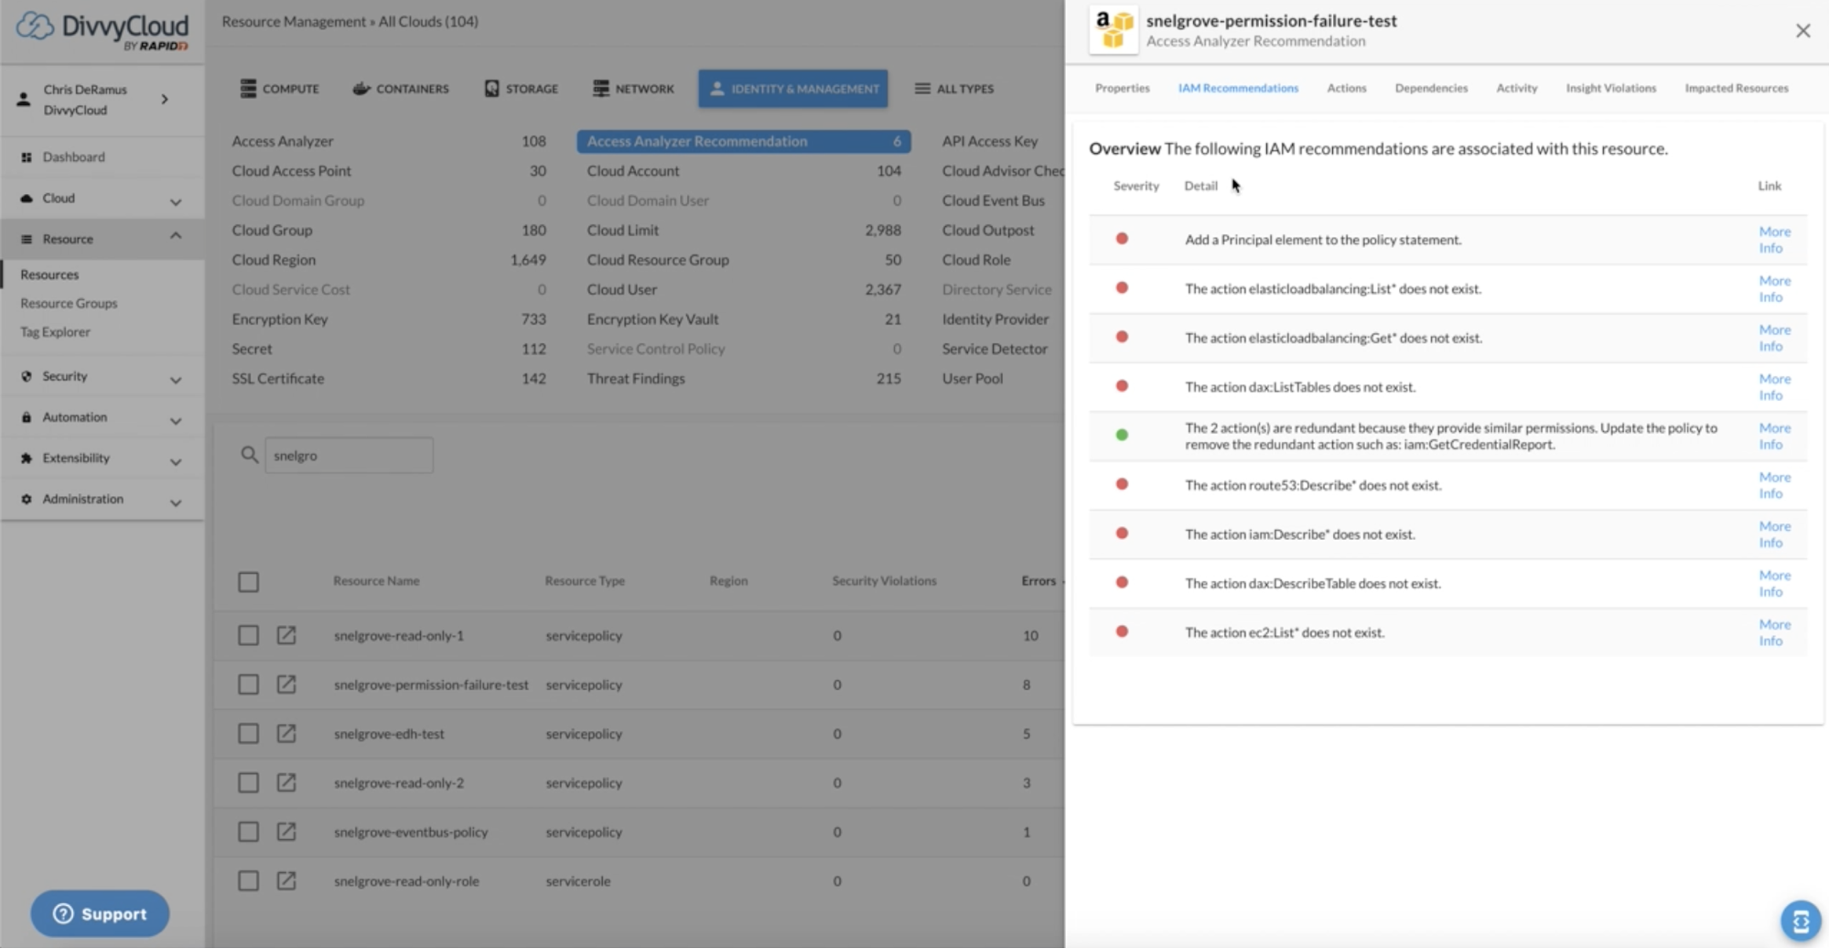
Task: Click the search magnifier icon
Action: pos(249,455)
